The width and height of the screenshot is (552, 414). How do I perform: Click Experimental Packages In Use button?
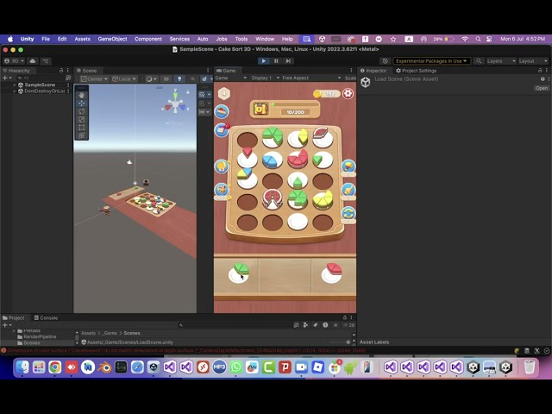431,61
